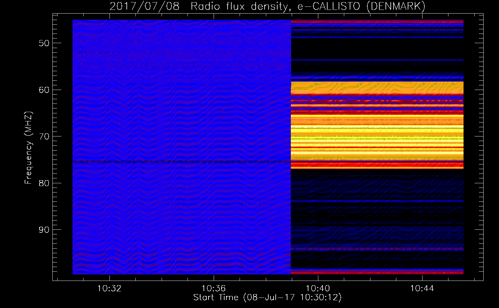This screenshot has height=308, width=499.
Task: Click the dashed black line near 75 MHz
Action: [x=182, y=162]
